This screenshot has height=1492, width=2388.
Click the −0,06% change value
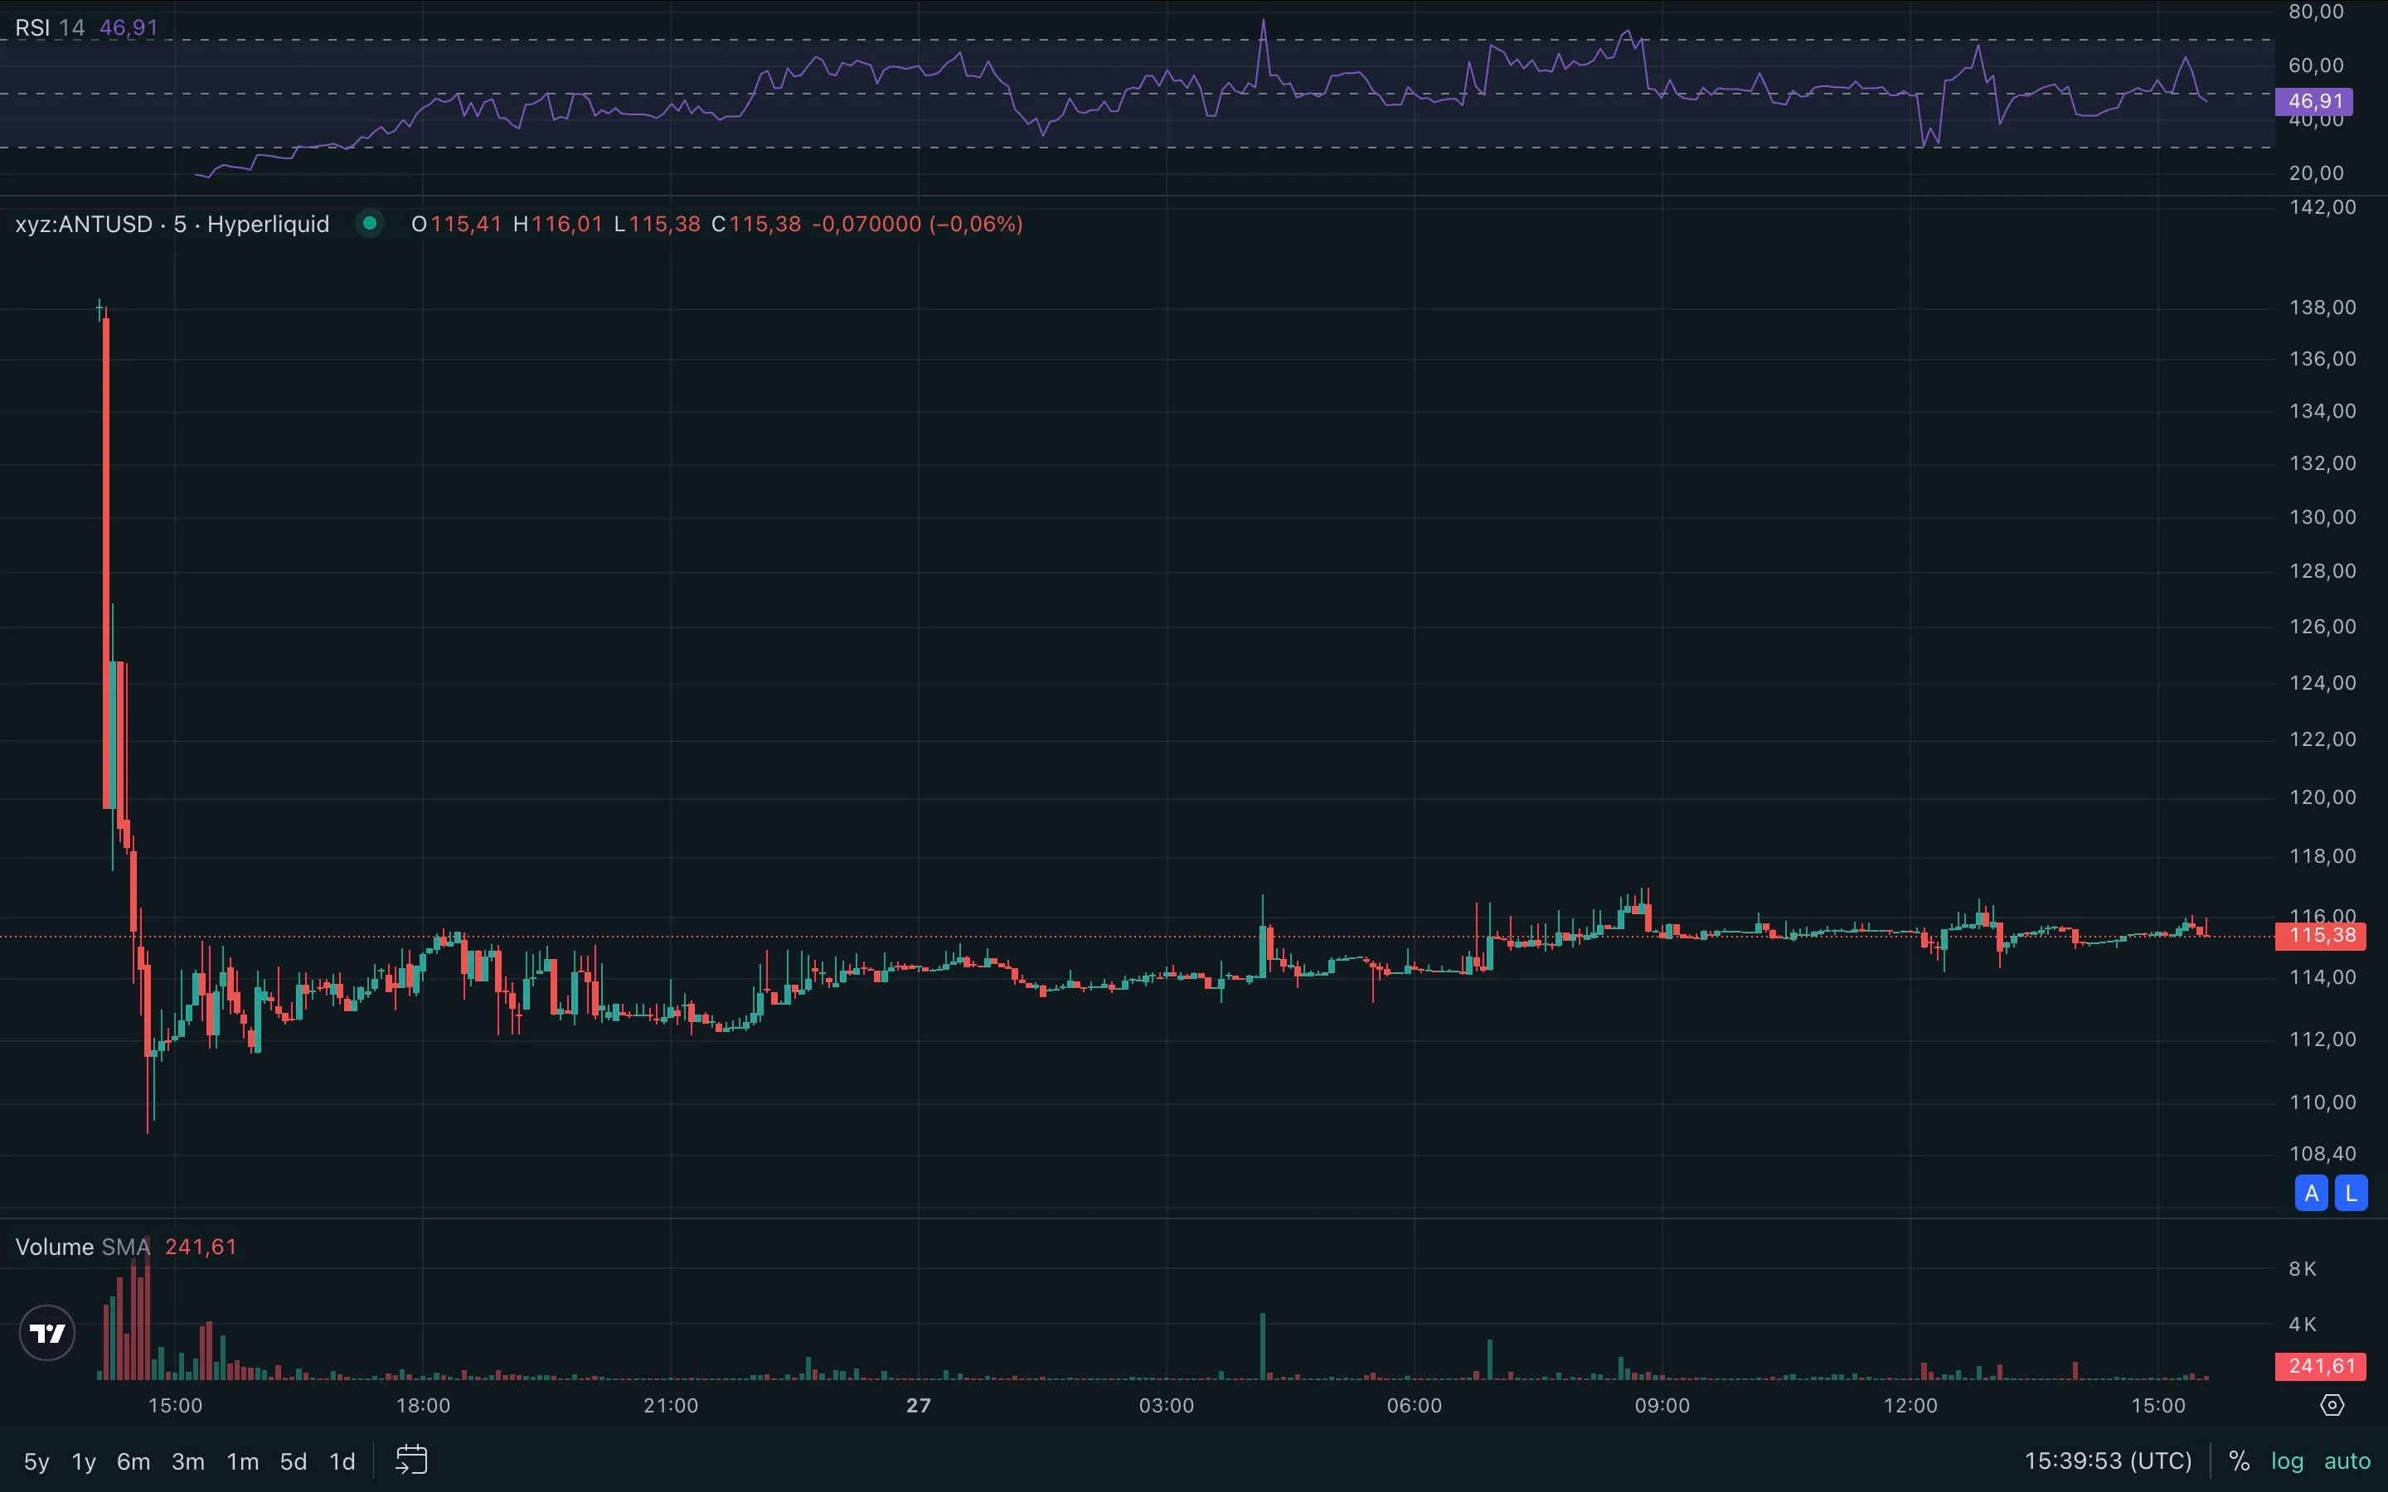click(x=975, y=224)
